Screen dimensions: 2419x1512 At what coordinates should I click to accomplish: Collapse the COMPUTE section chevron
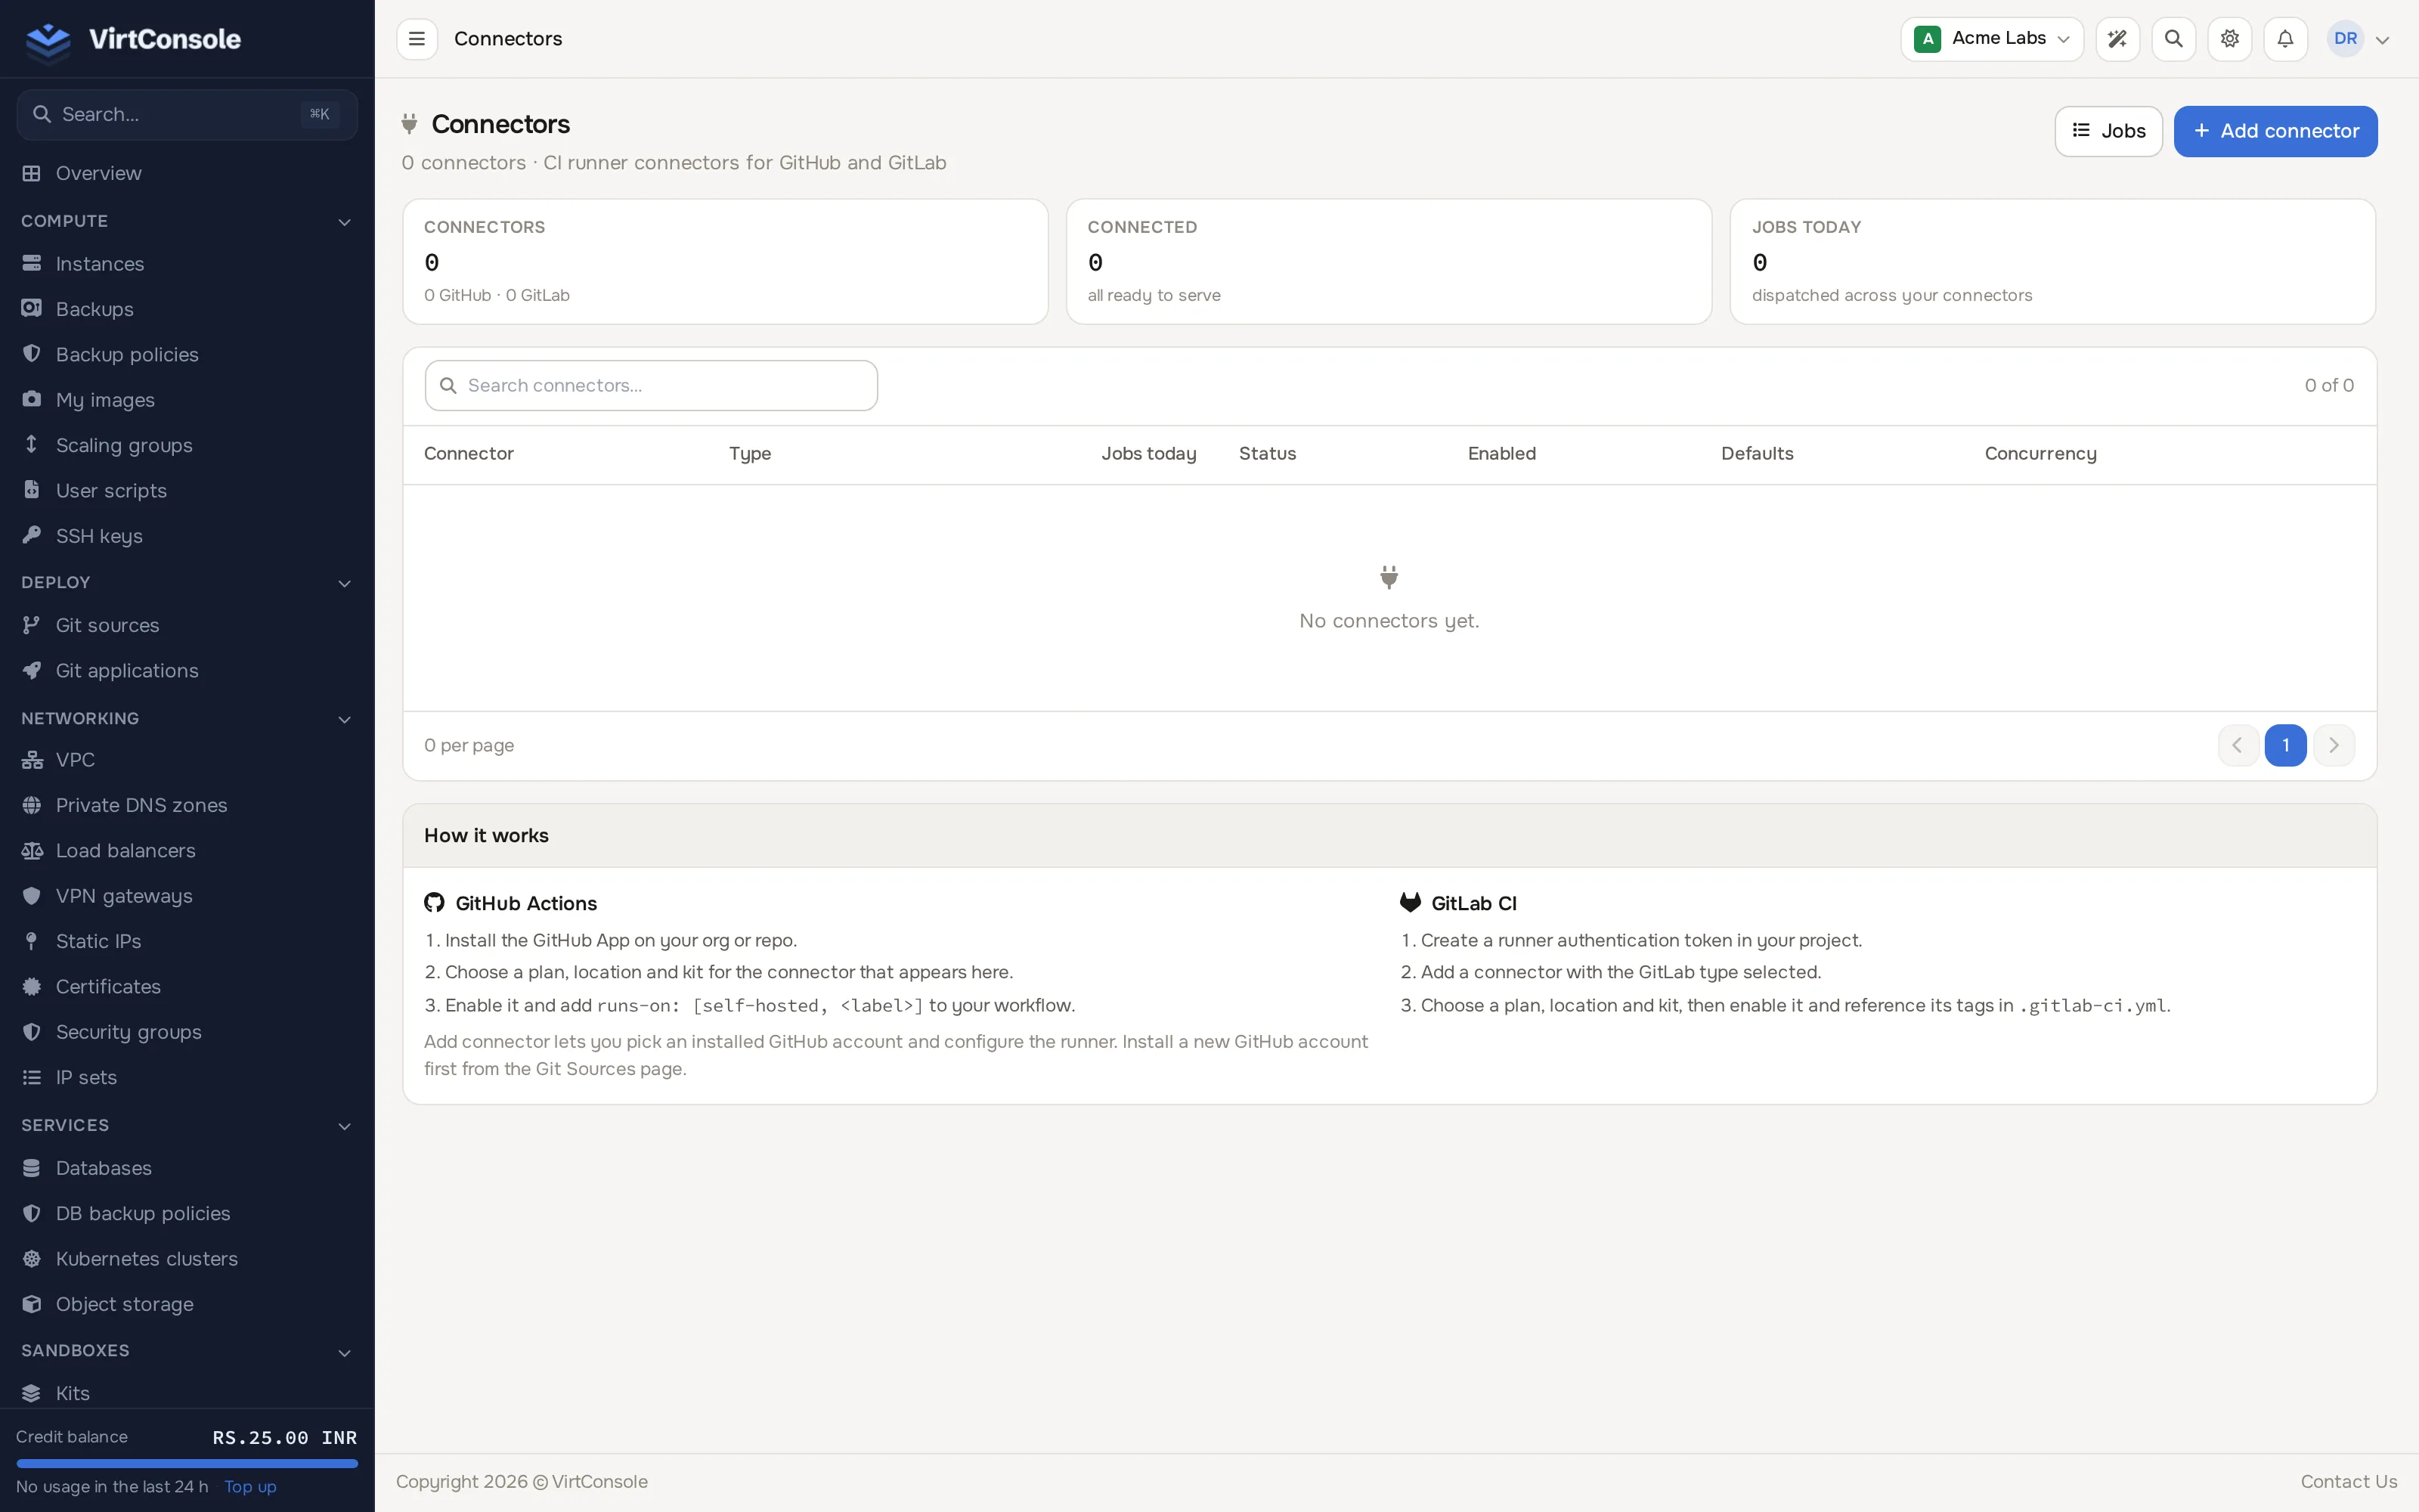pos(345,222)
